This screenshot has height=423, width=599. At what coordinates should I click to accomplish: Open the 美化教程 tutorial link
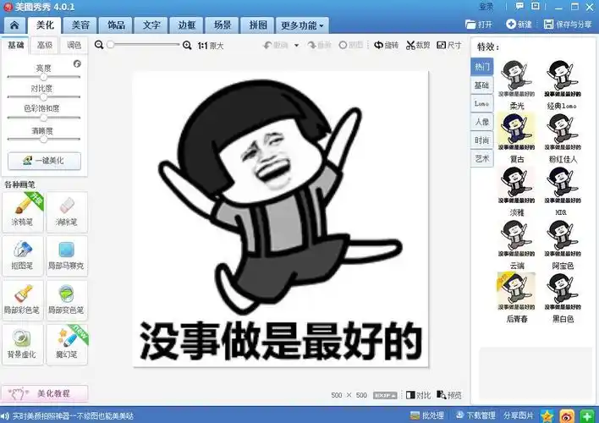tap(45, 393)
